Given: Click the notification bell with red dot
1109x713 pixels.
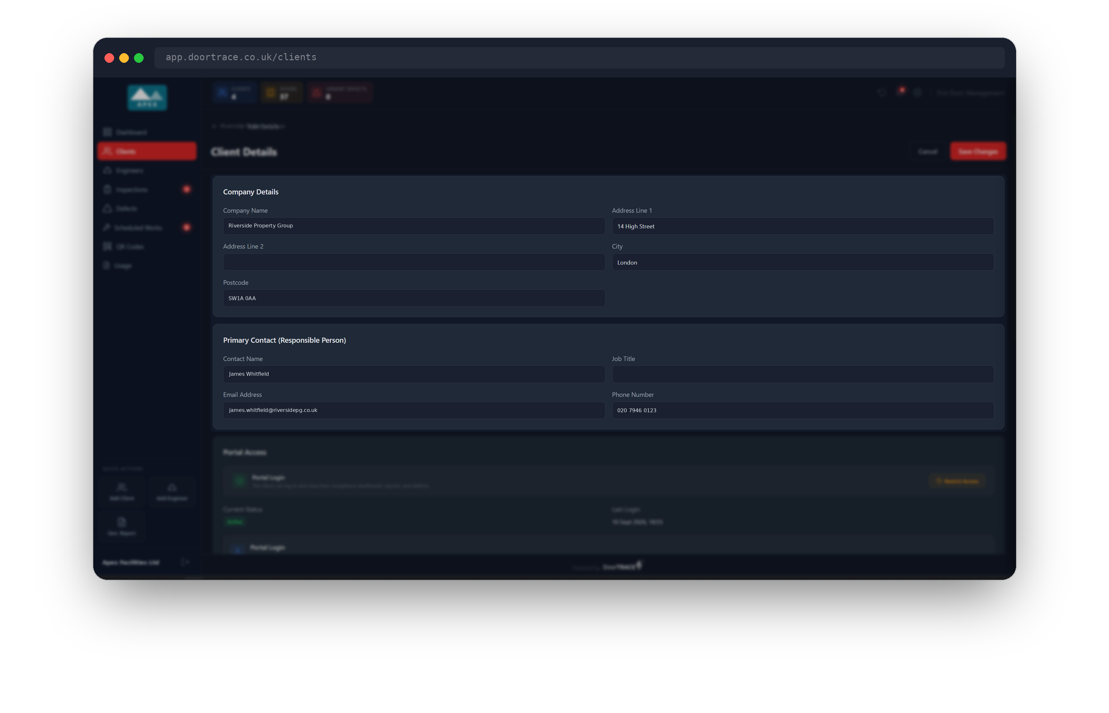Looking at the screenshot, I should pos(900,92).
